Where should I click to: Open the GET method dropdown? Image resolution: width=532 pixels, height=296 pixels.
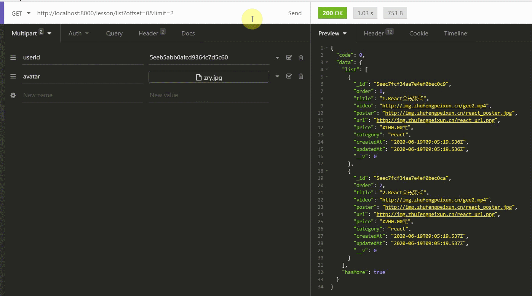21,13
